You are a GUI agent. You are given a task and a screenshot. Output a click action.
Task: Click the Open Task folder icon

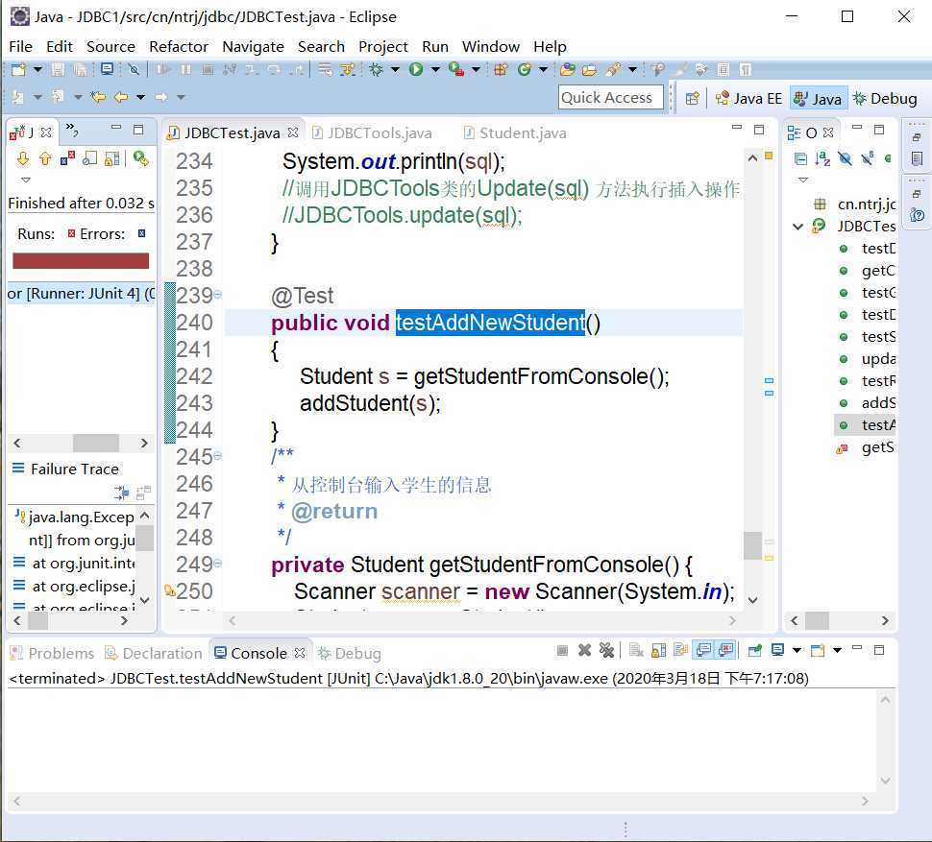tap(589, 69)
